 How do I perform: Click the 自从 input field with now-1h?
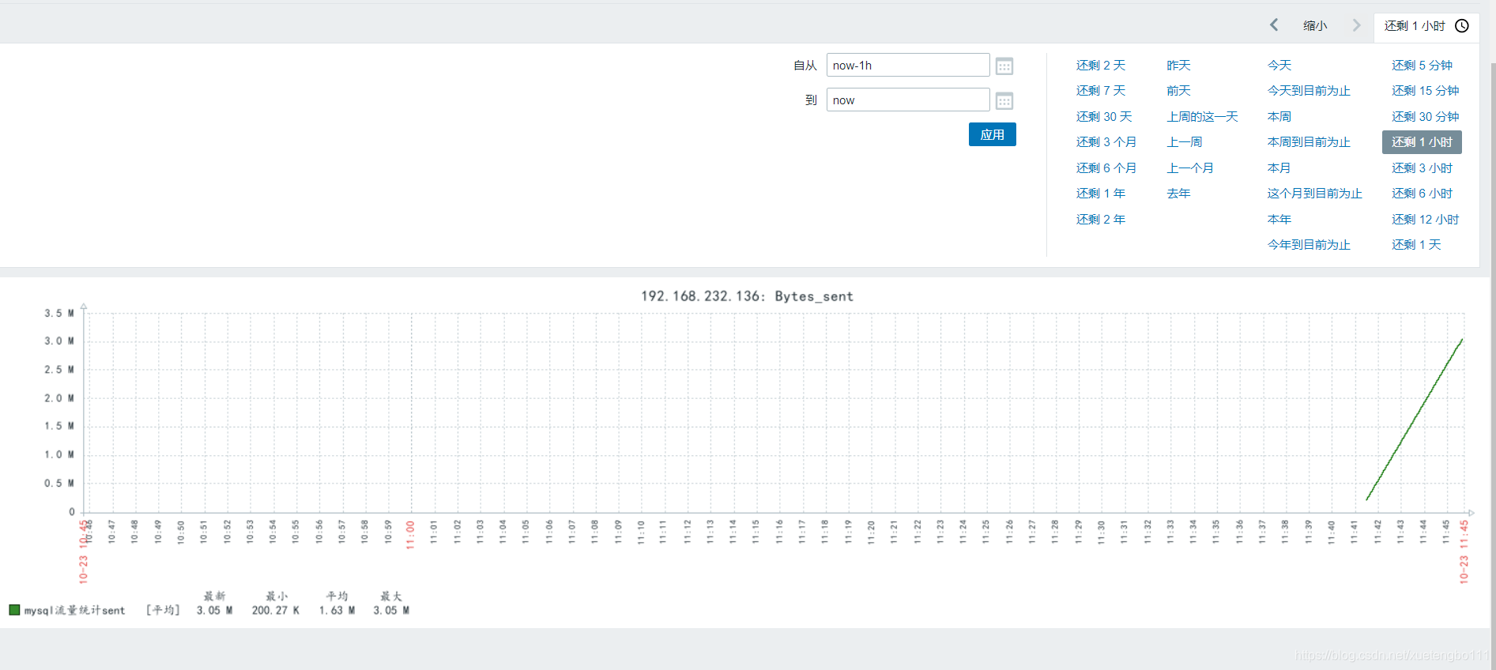click(x=908, y=65)
